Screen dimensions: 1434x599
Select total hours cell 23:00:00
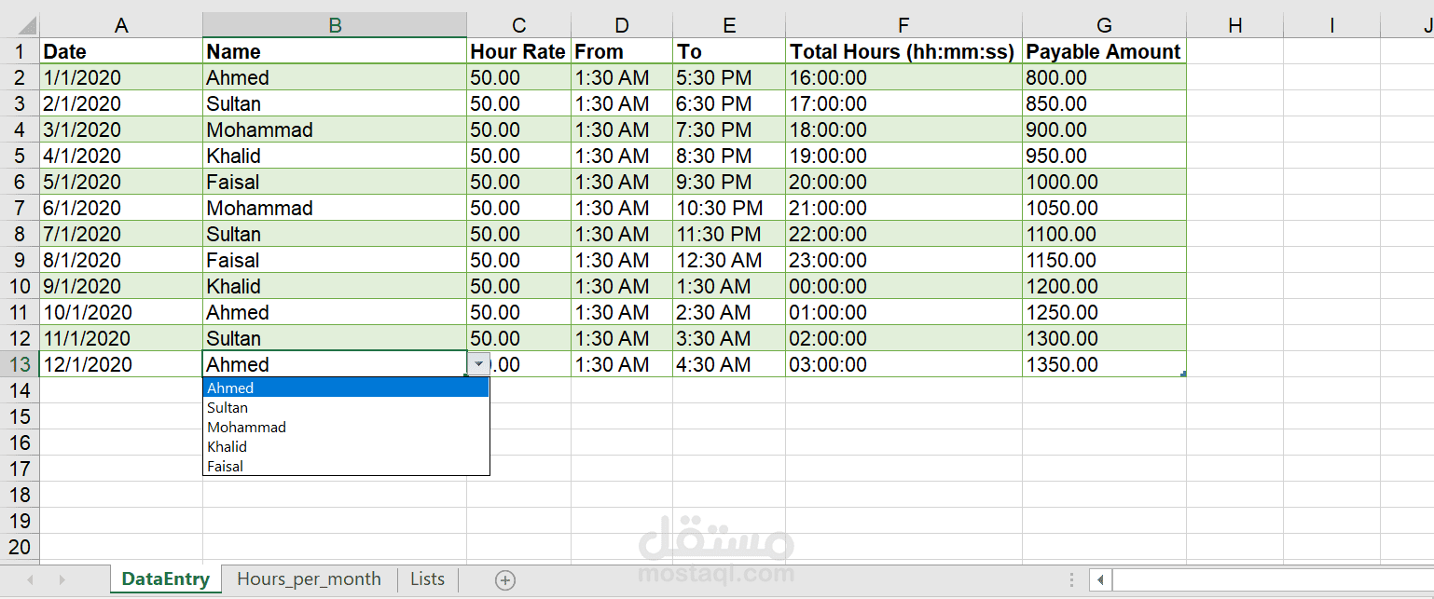[903, 261]
